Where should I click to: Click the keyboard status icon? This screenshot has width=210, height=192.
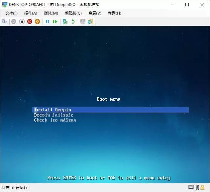(x=191, y=187)
